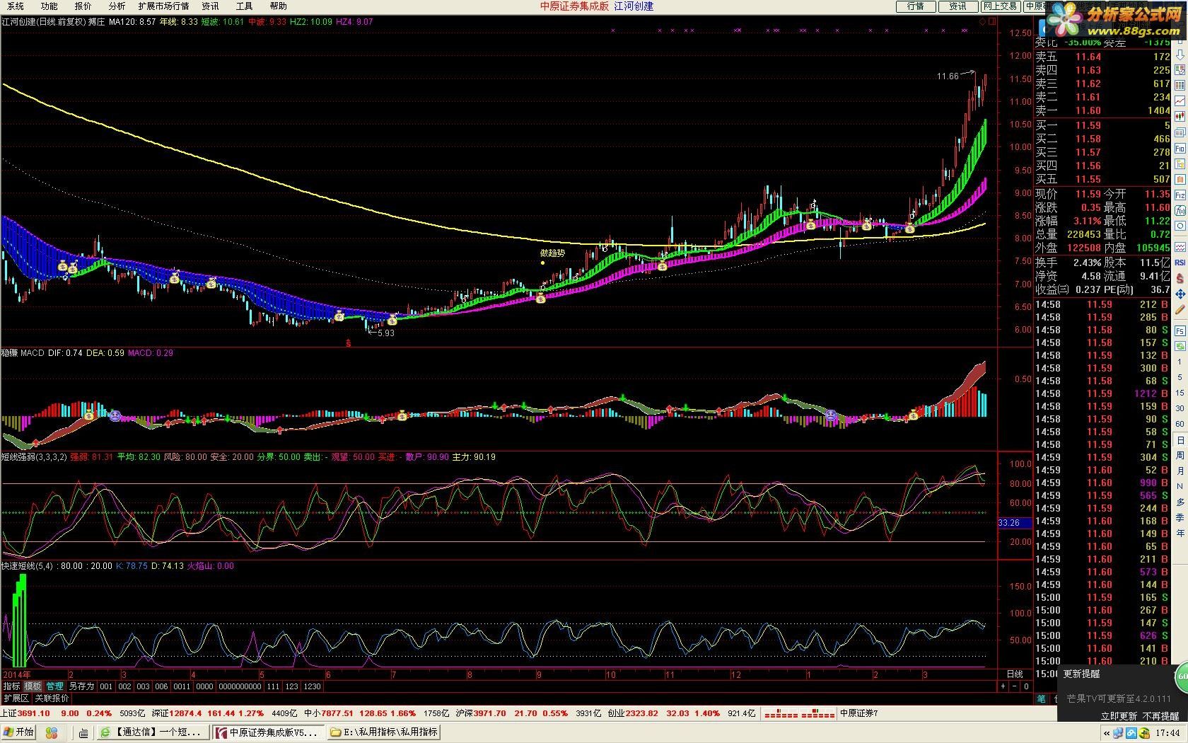This screenshot has width=1188, height=743.
Task: Select template 0011
Action: (x=182, y=686)
